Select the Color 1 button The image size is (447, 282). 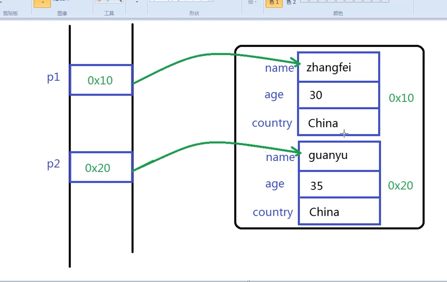coord(274,3)
